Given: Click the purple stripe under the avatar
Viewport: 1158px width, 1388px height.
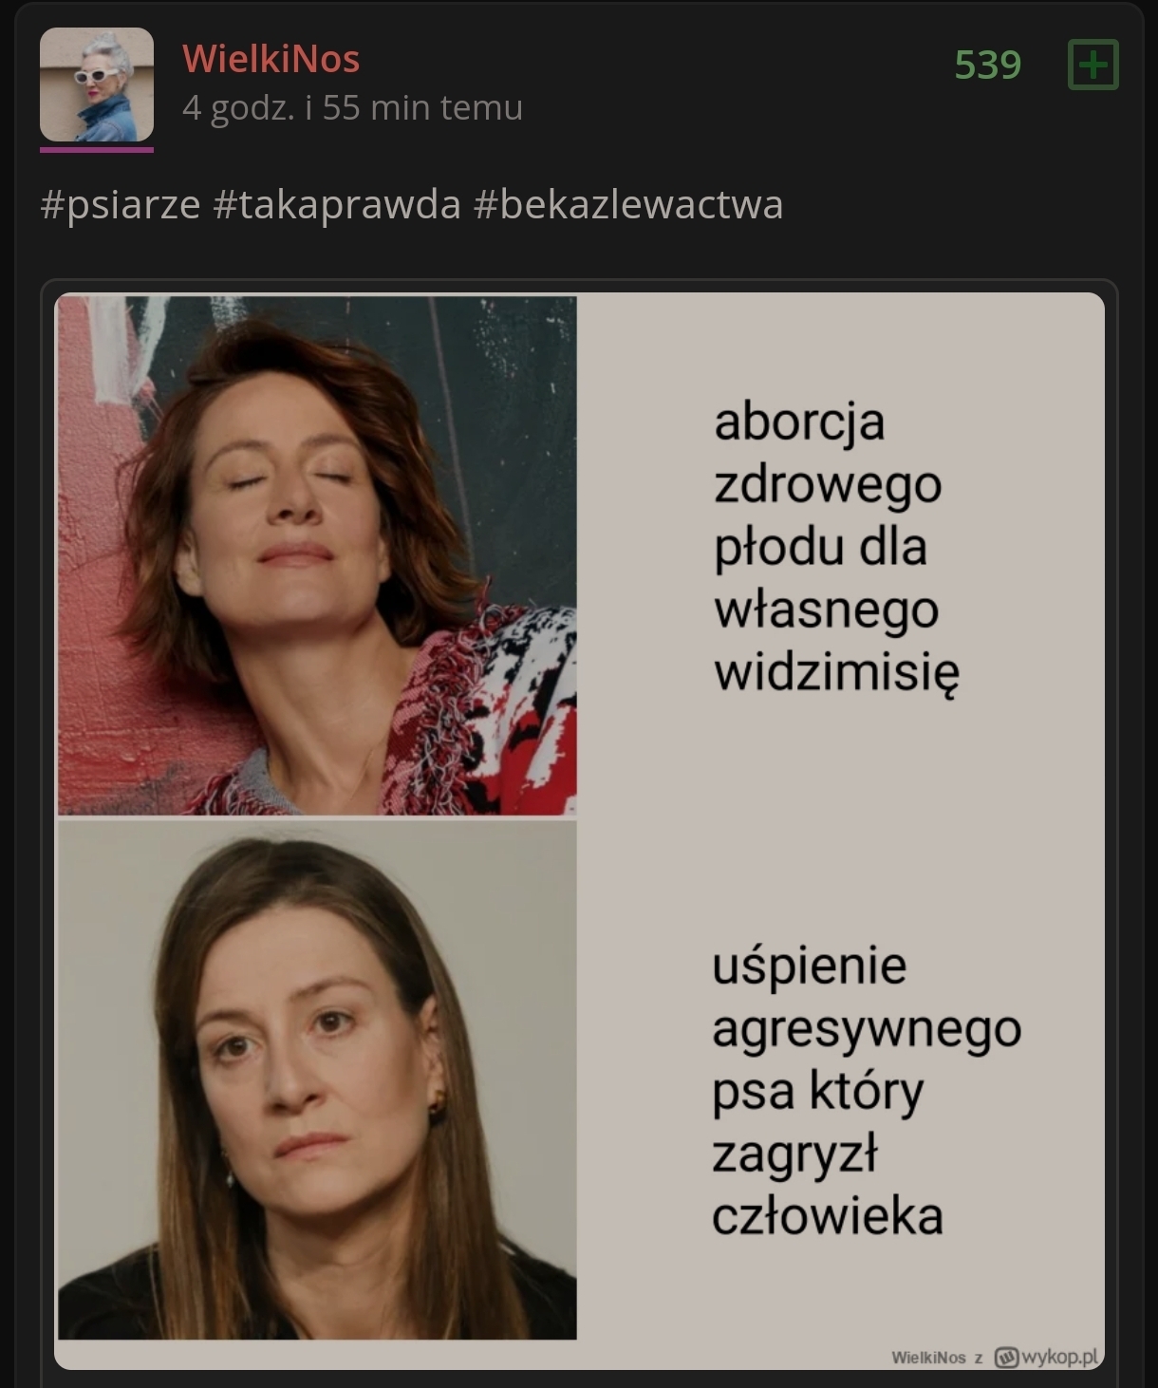Looking at the screenshot, I should (x=97, y=149).
